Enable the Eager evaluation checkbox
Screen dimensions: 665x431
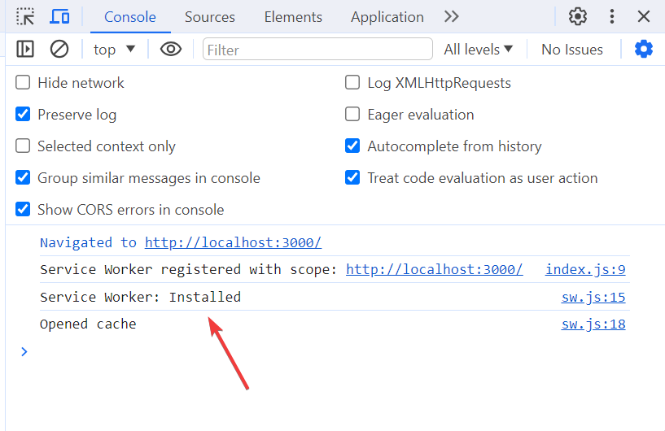point(352,115)
